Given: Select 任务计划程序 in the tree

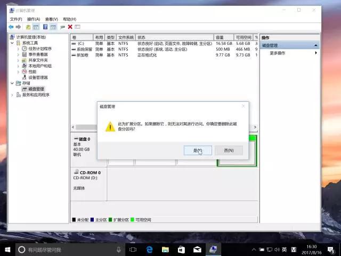Looking at the screenshot, I should click(40, 49).
